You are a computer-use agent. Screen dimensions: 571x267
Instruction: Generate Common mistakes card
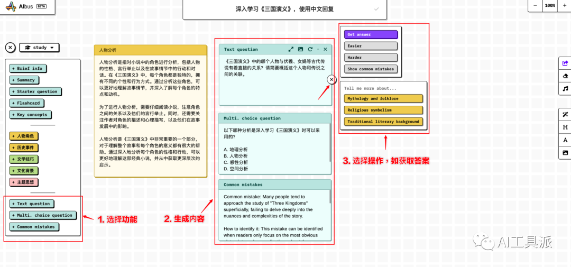click(34, 227)
